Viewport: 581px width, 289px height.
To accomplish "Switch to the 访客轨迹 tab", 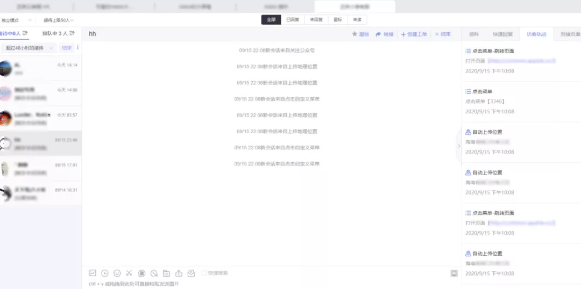I will (536, 34).
